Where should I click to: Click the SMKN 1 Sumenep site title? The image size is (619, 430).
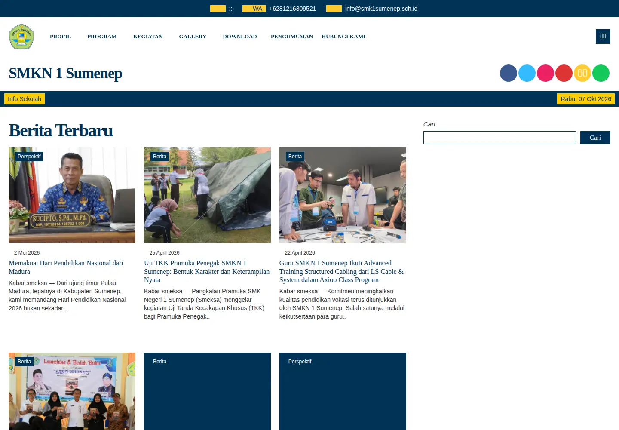click(x=65, y=74)
